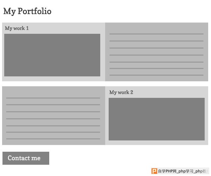The height and width of the screenshot is (176, 211).
Task: Click the light card containing My work 1
Action: point(53,52)
